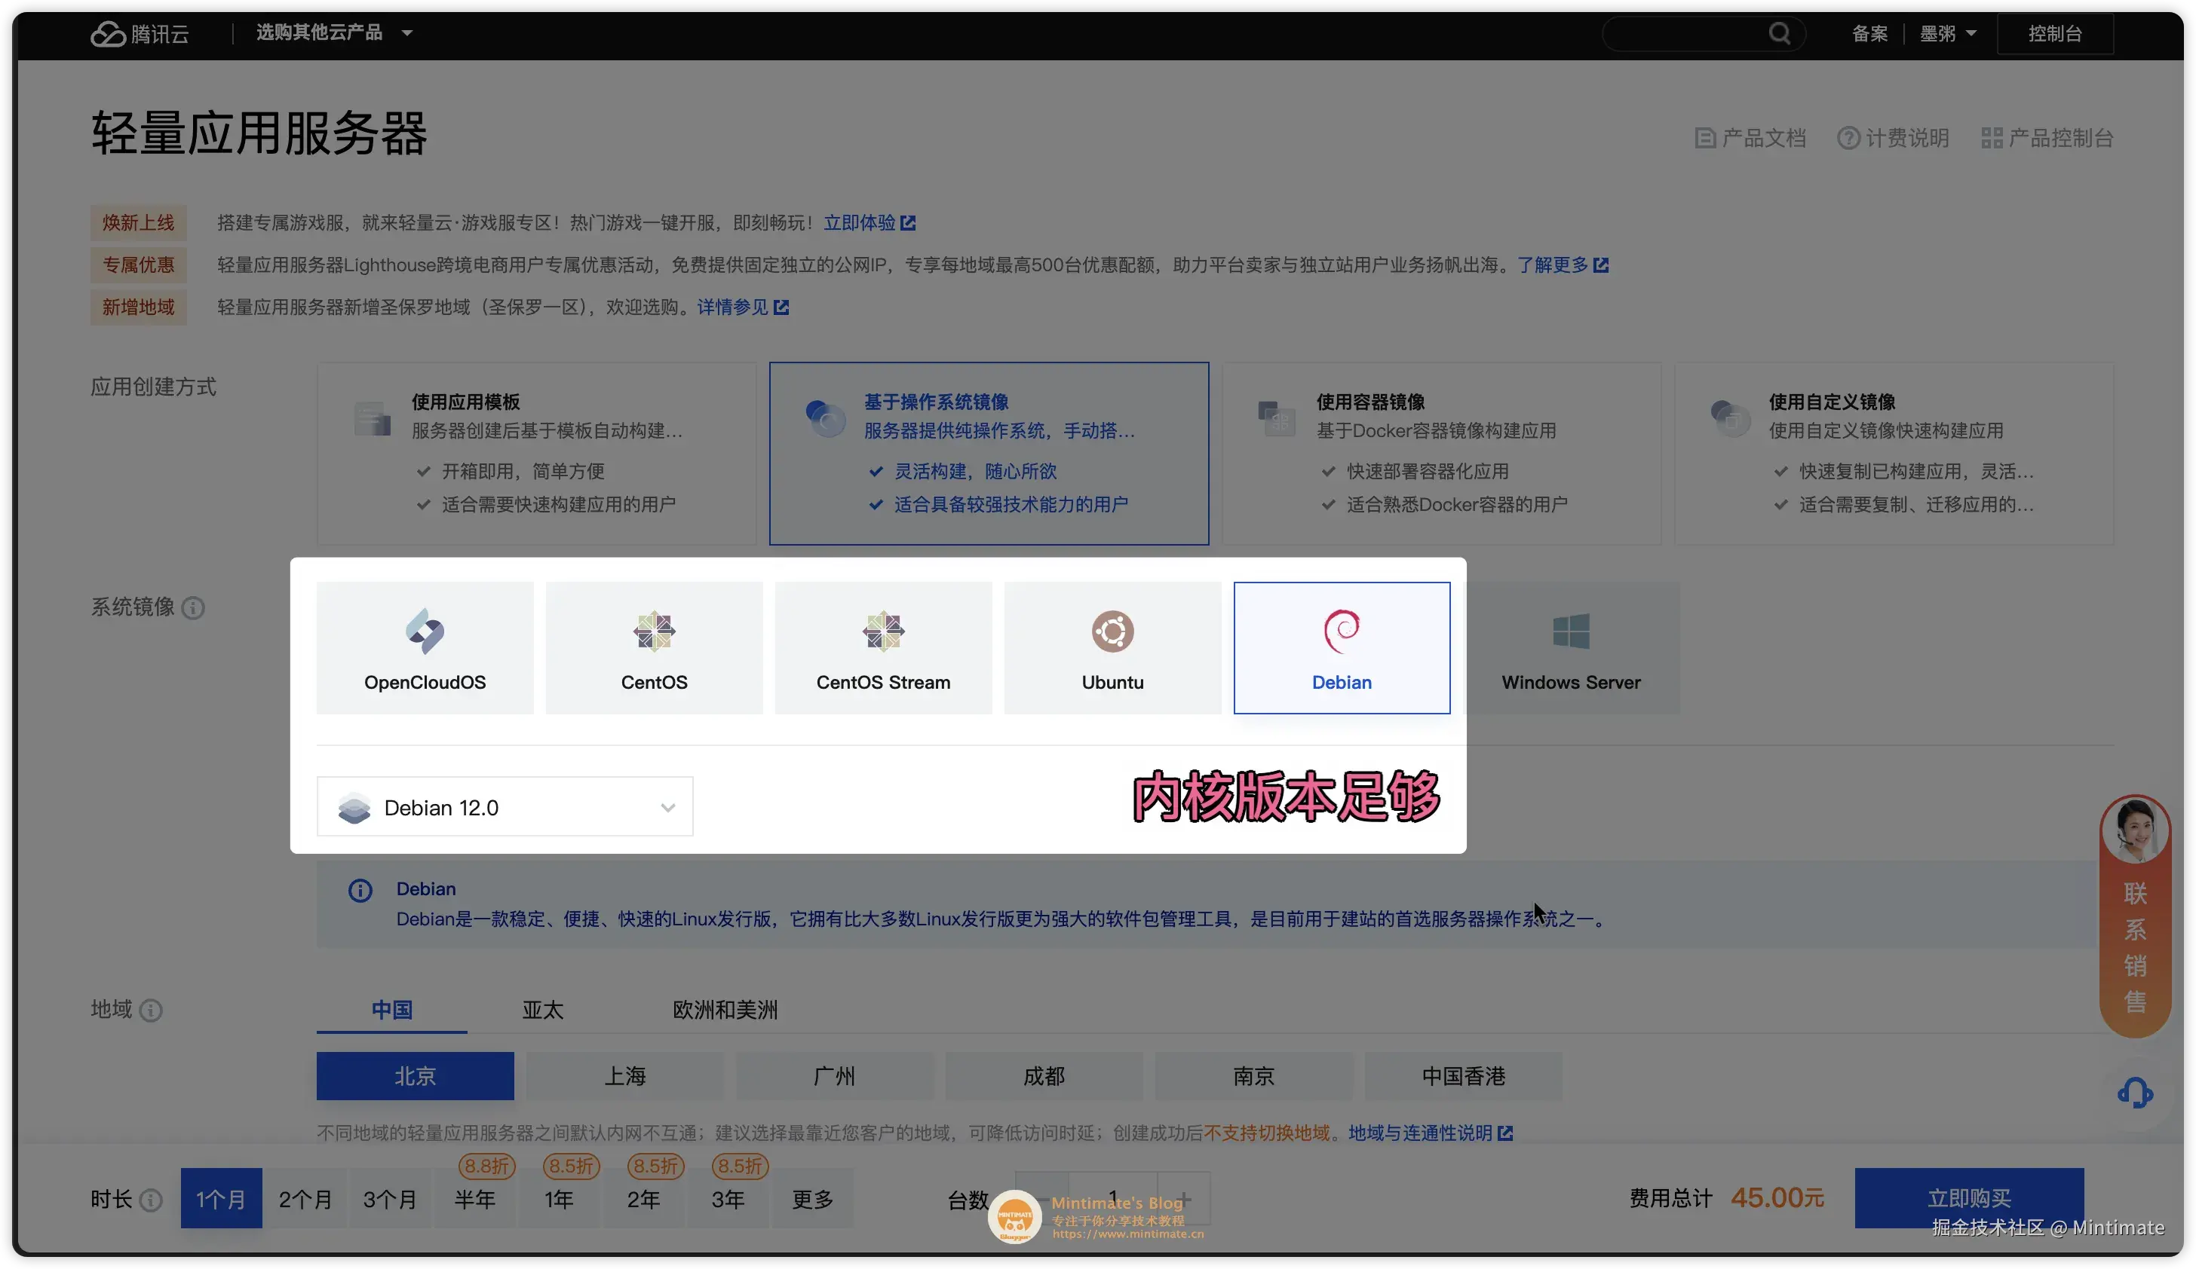Screen dimensions: 2196x1269
Task: Switch to the 欧洲和美洲 region tab
Action: tap(724, 1010)
